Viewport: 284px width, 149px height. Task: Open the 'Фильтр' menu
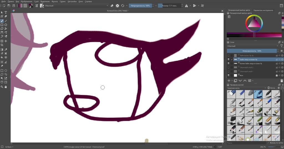pyautogui.click(x=55, y=1)
